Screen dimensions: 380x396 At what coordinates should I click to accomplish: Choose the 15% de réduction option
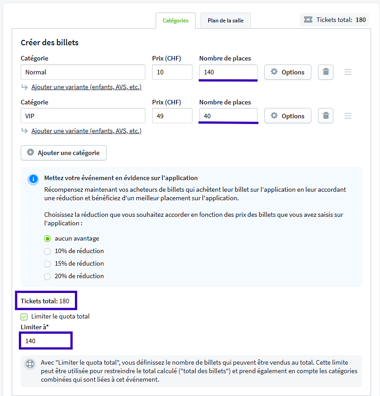48,264
